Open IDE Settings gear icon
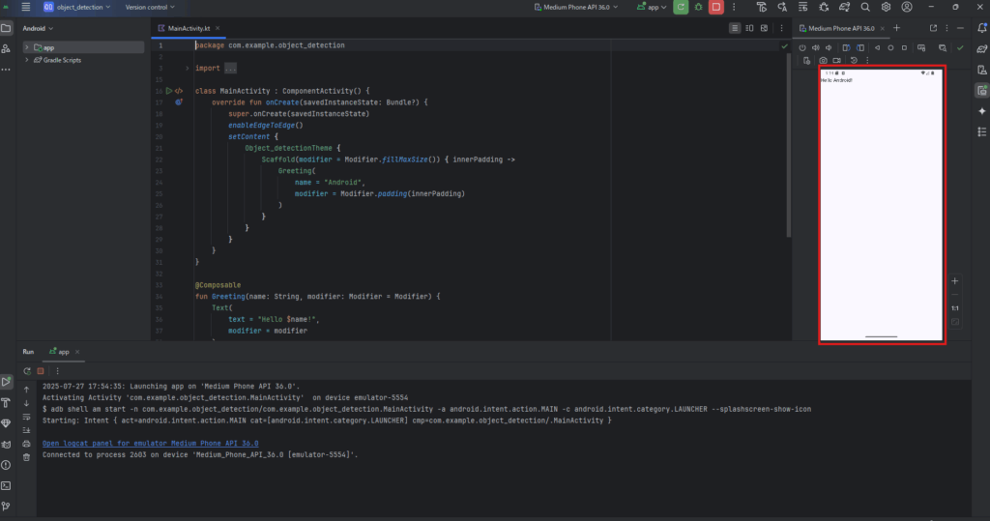Image resolution: width=990 pixels, height=521 pixels. [886, 7]
